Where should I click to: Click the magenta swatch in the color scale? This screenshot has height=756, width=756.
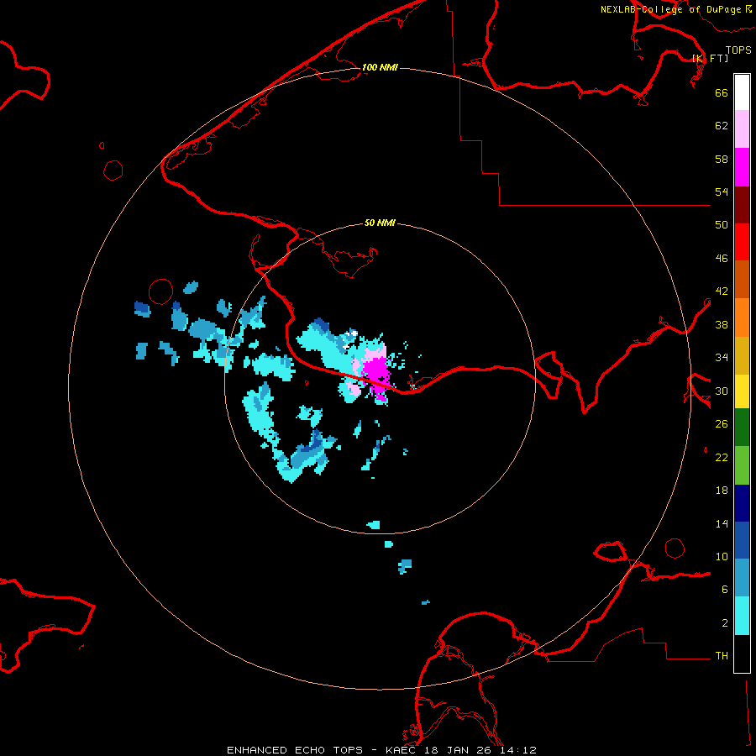tap(742, 167)
